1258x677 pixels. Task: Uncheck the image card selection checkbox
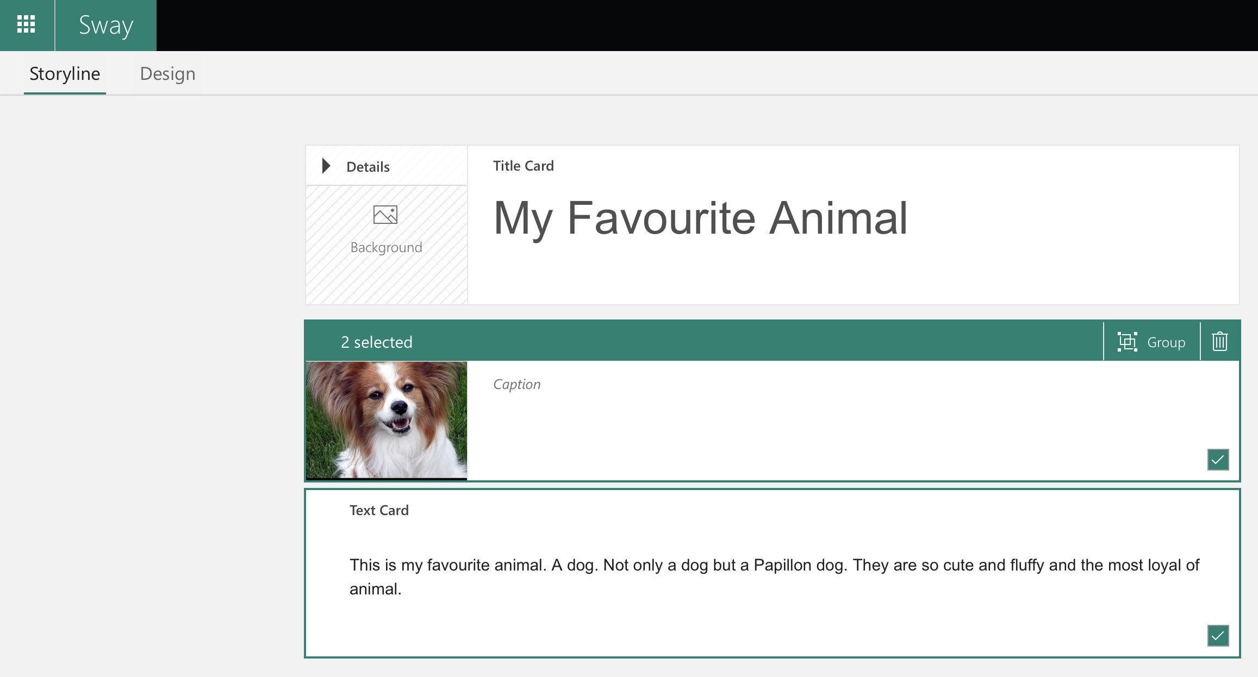[x=1218, y=460]
